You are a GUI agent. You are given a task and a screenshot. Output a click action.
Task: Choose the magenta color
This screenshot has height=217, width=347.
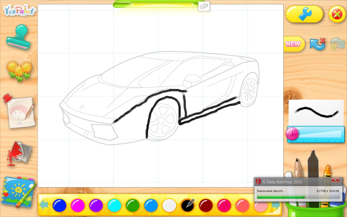(x=78, y=205)
